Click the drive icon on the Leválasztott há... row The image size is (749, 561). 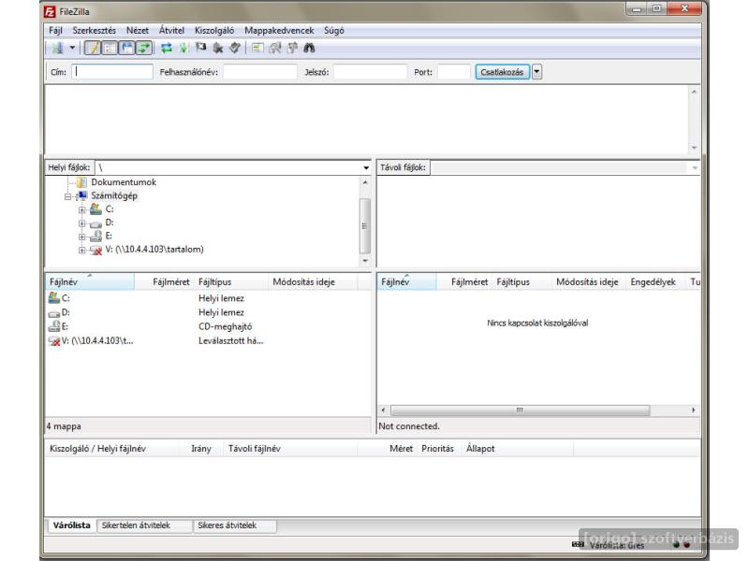coord(54,341)
